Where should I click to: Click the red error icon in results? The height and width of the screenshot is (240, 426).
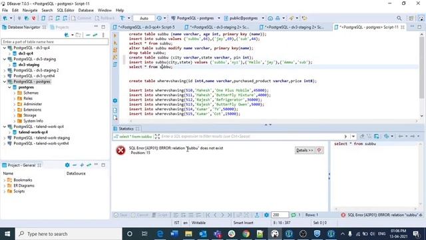click(x=120, y=150)
